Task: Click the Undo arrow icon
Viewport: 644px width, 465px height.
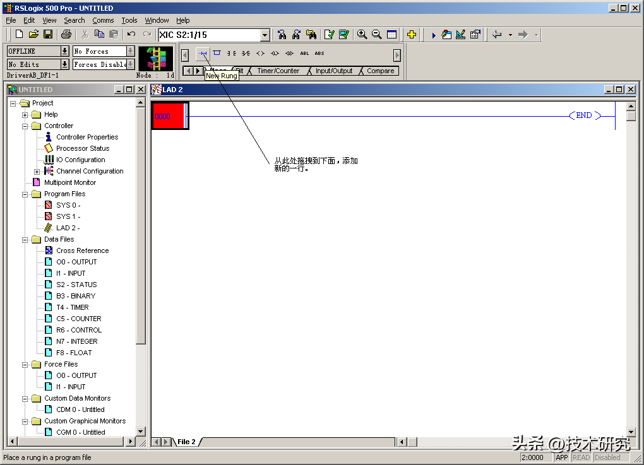Action: point(131,35)
